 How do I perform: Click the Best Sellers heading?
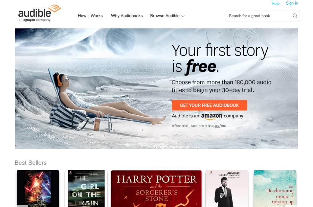[31, 163]
